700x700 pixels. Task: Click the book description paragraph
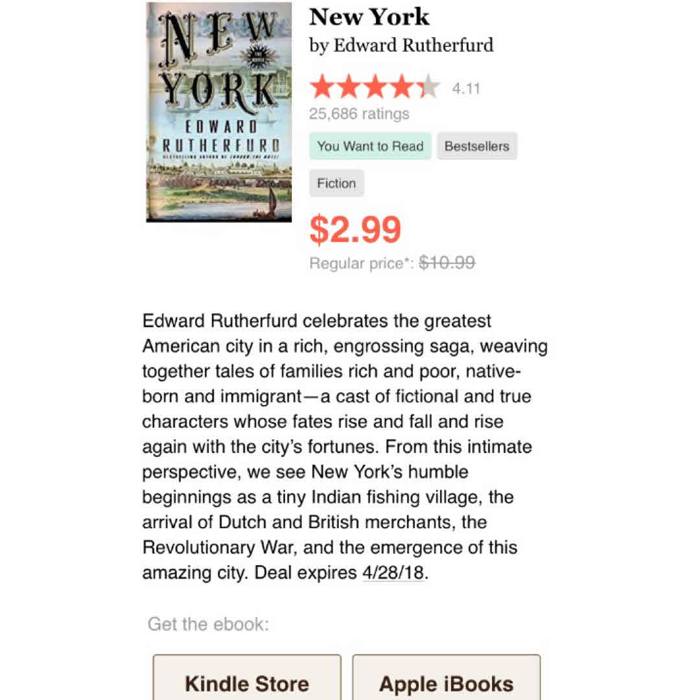click(344, 447)
